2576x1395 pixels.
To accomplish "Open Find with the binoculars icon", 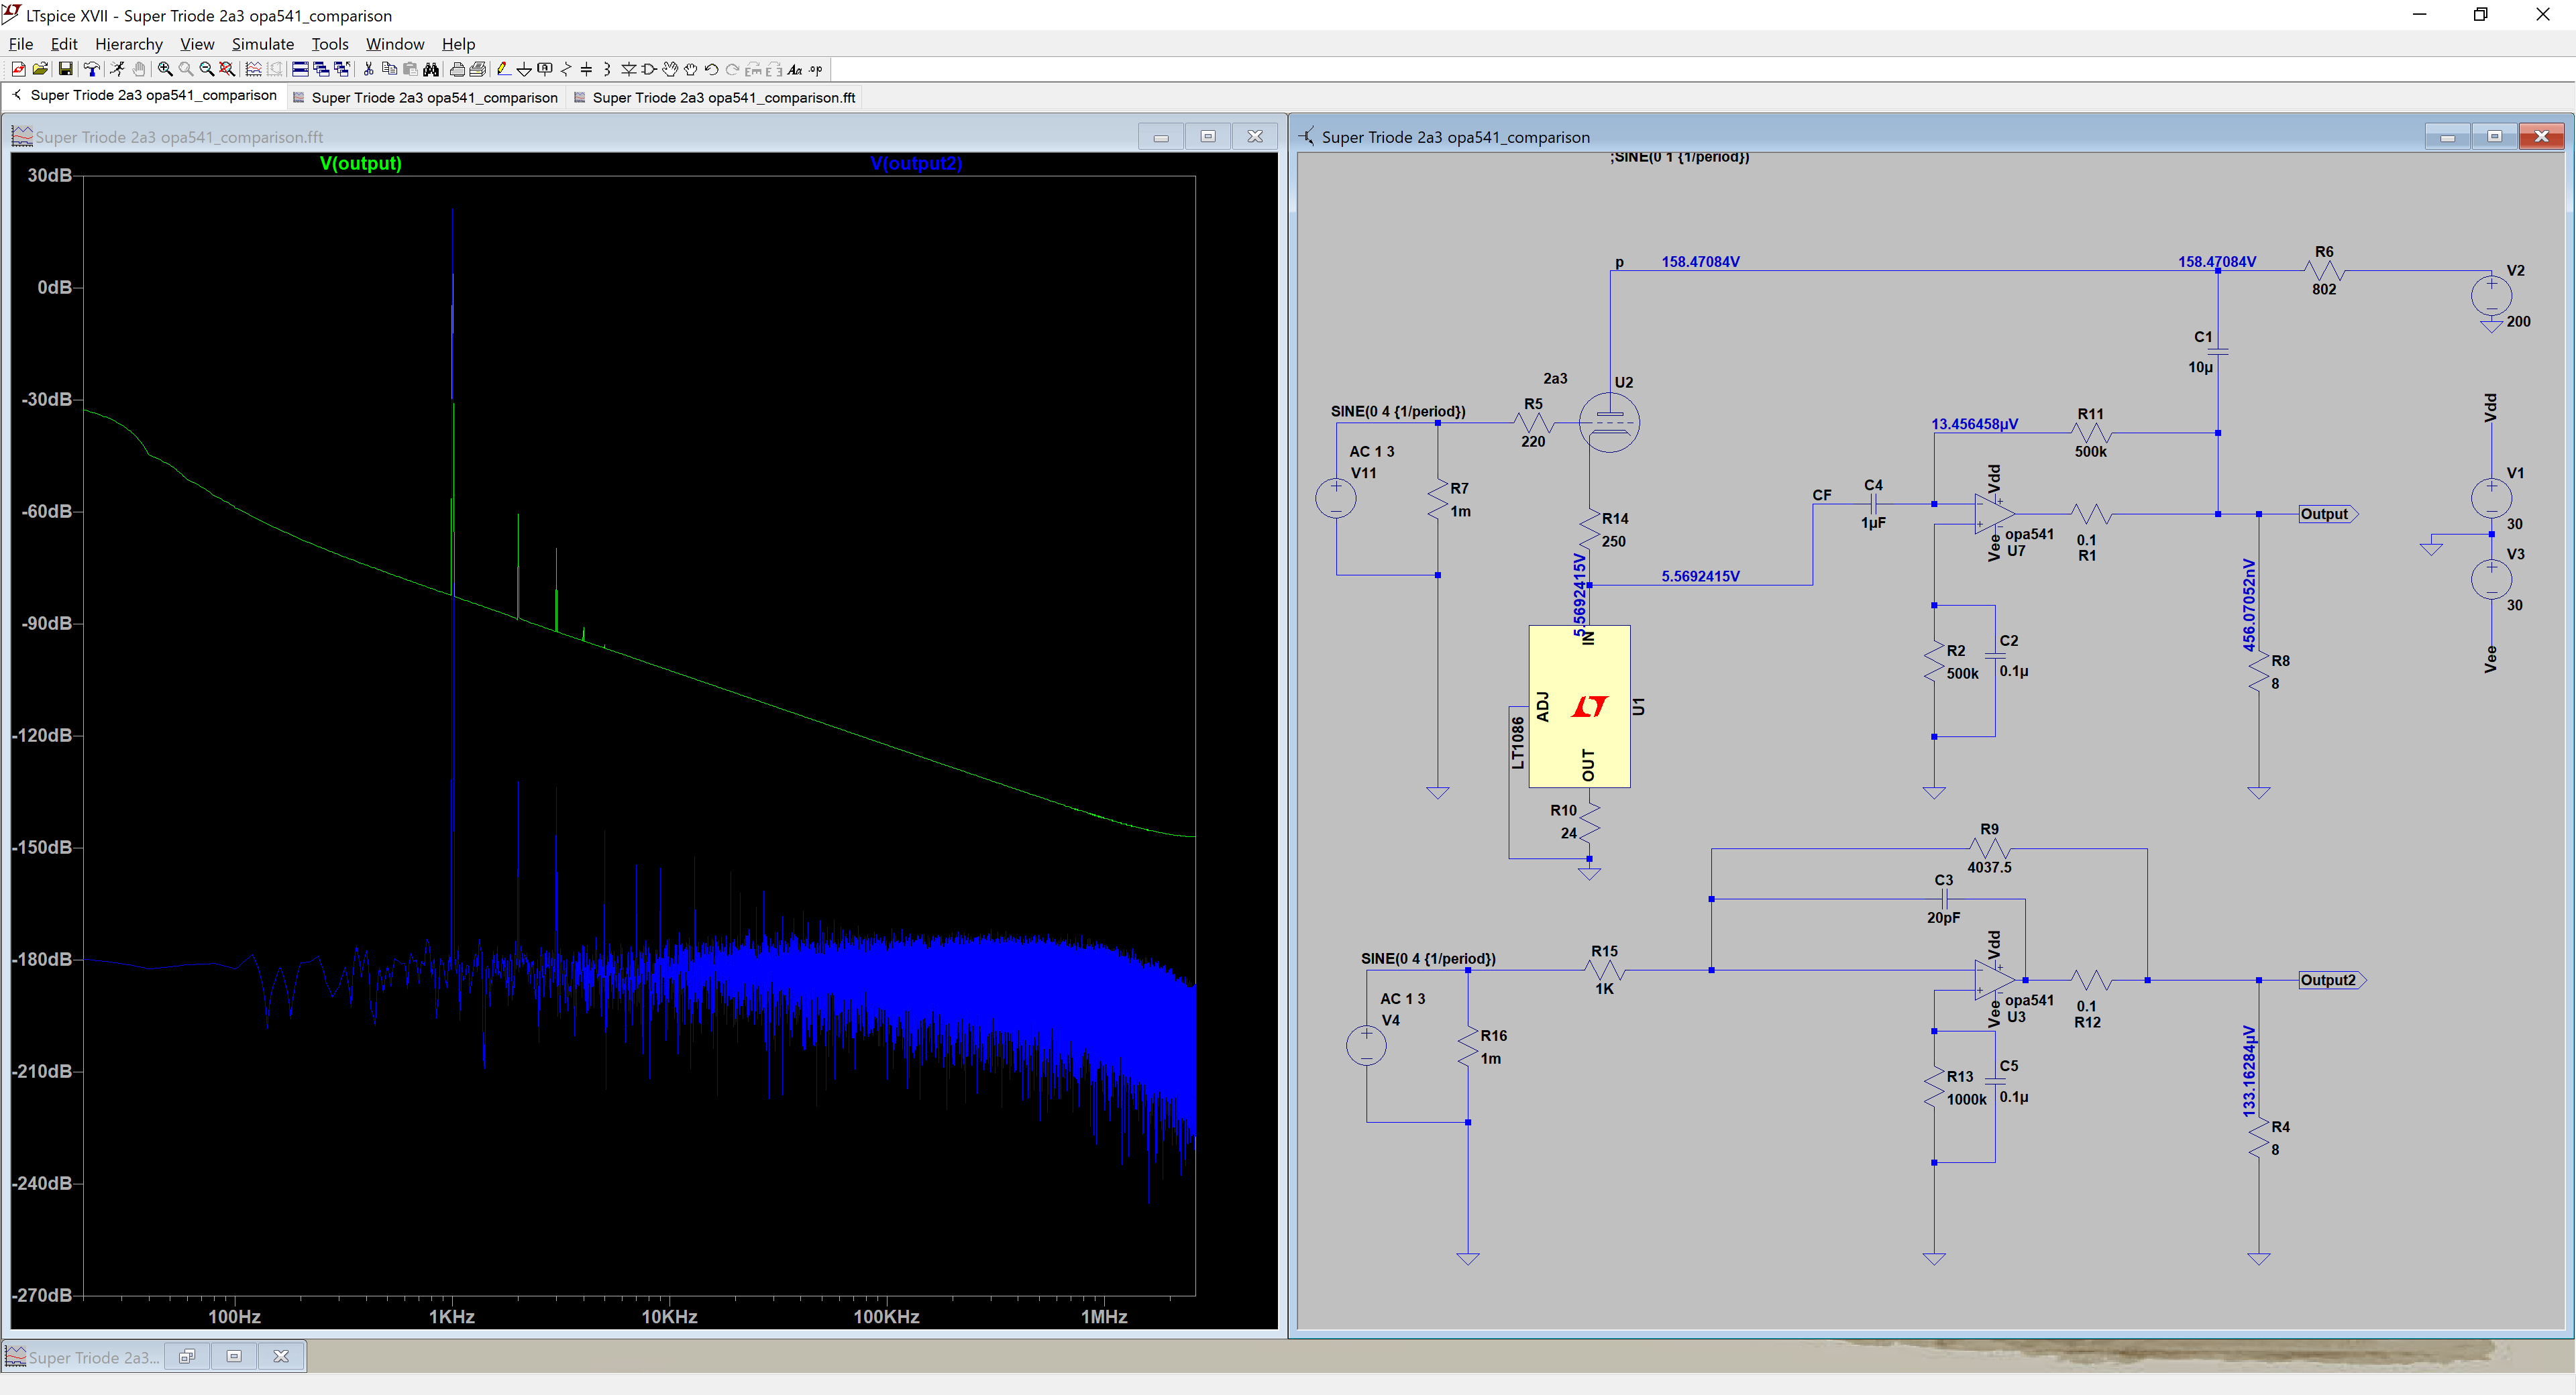I will click(x=431, y=69).
